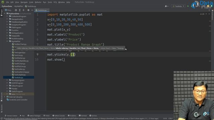Click the green Run button
214x120 pixels.
pos(188,6)
